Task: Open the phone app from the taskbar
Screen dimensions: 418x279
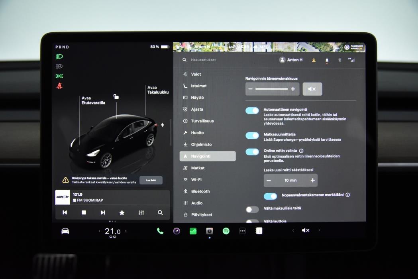Action: pos(160,230)
